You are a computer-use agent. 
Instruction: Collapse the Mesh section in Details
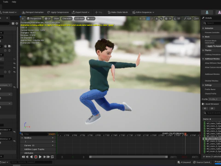pos(203,37)
